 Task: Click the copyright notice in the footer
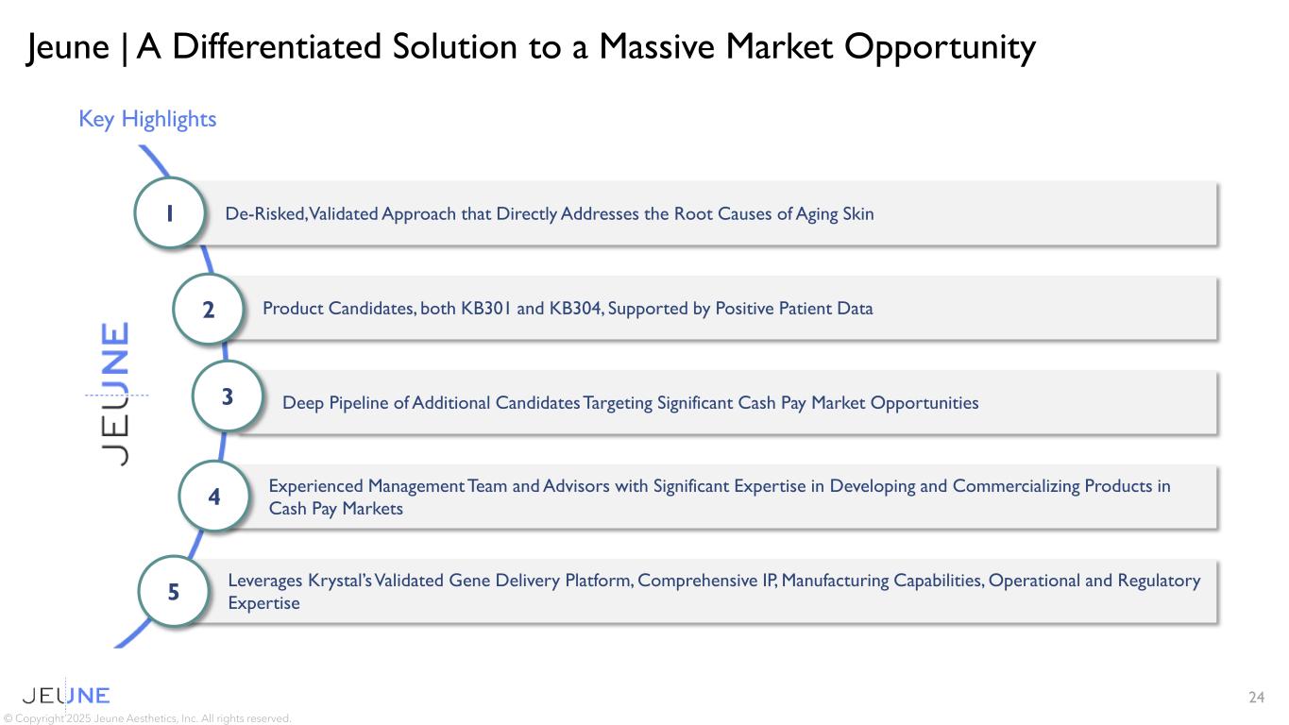click(147, 718)
